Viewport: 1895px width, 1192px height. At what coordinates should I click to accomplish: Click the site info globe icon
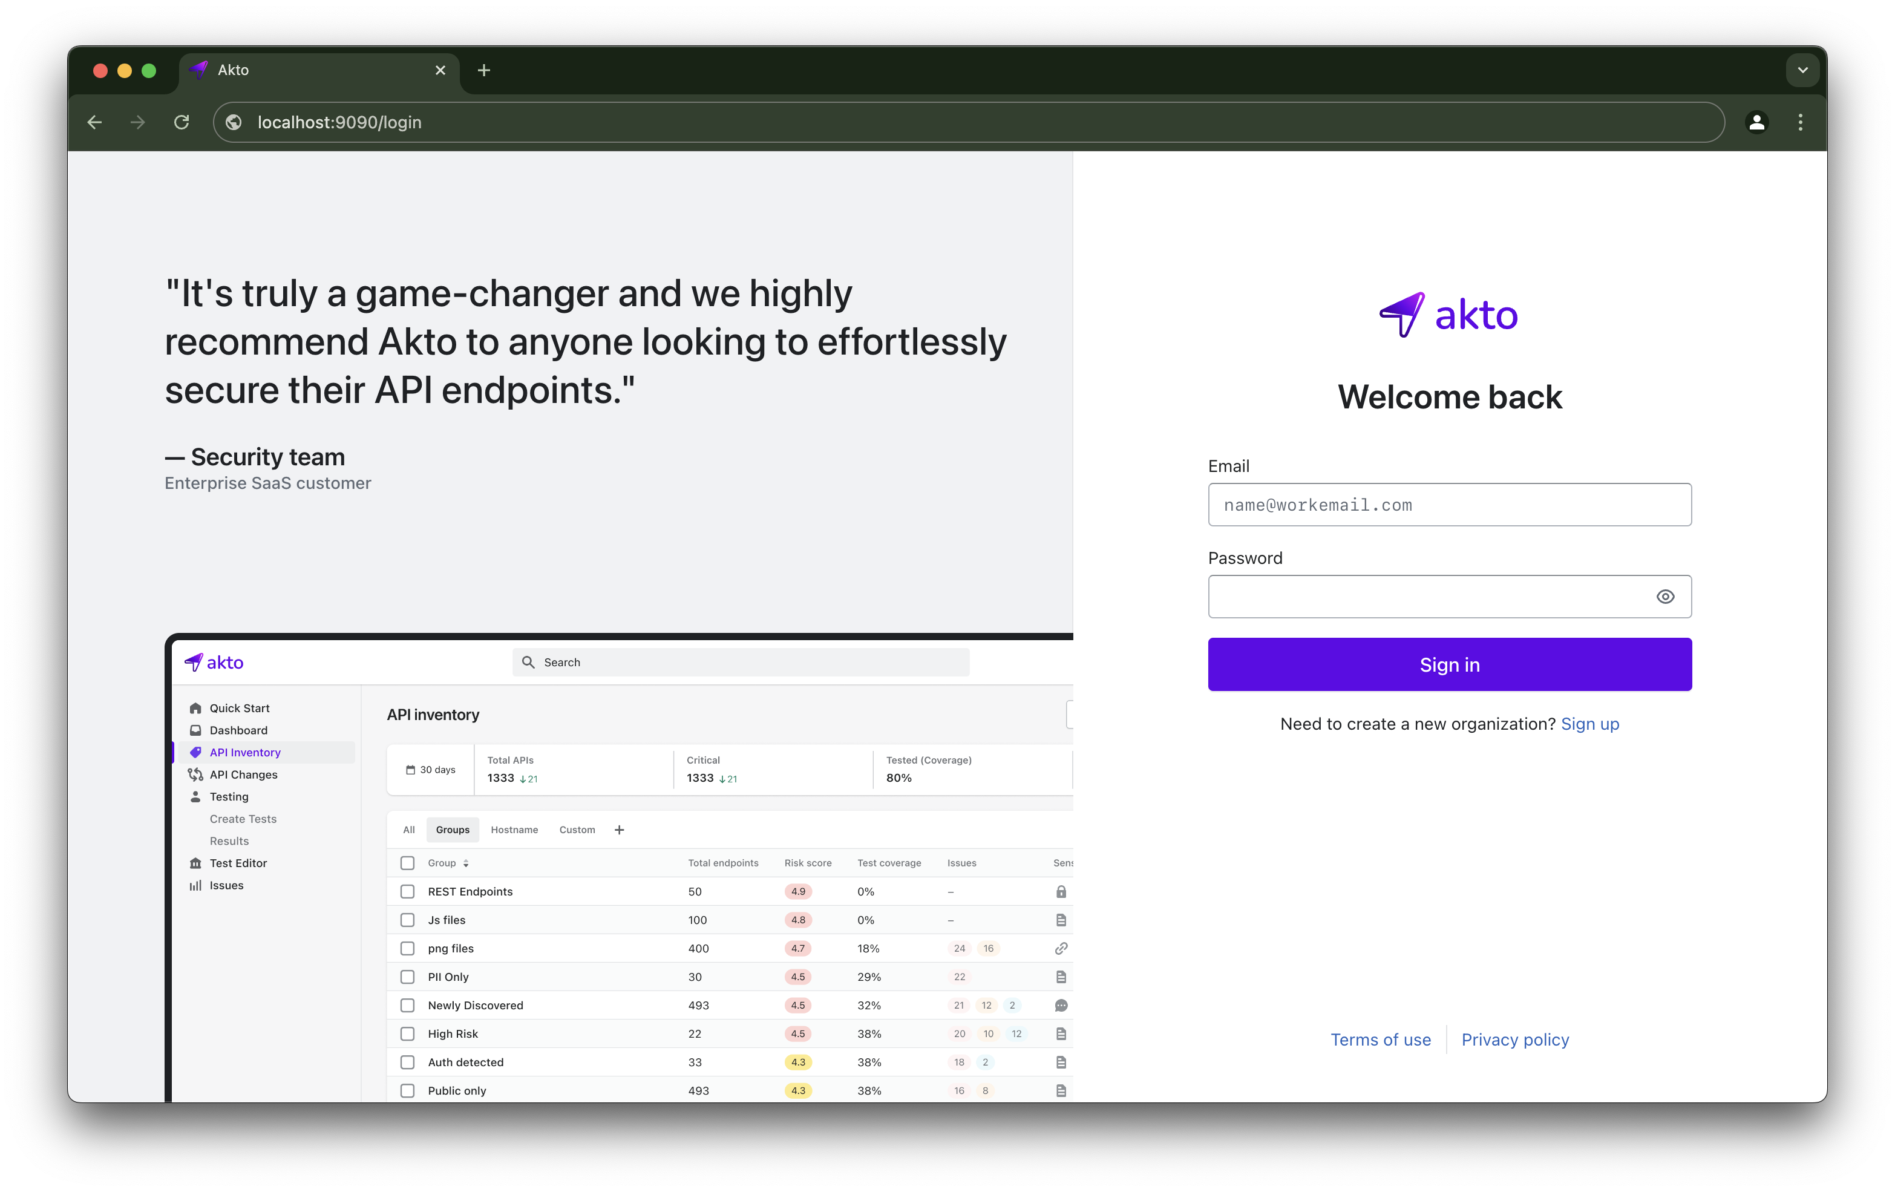point(234,122)
